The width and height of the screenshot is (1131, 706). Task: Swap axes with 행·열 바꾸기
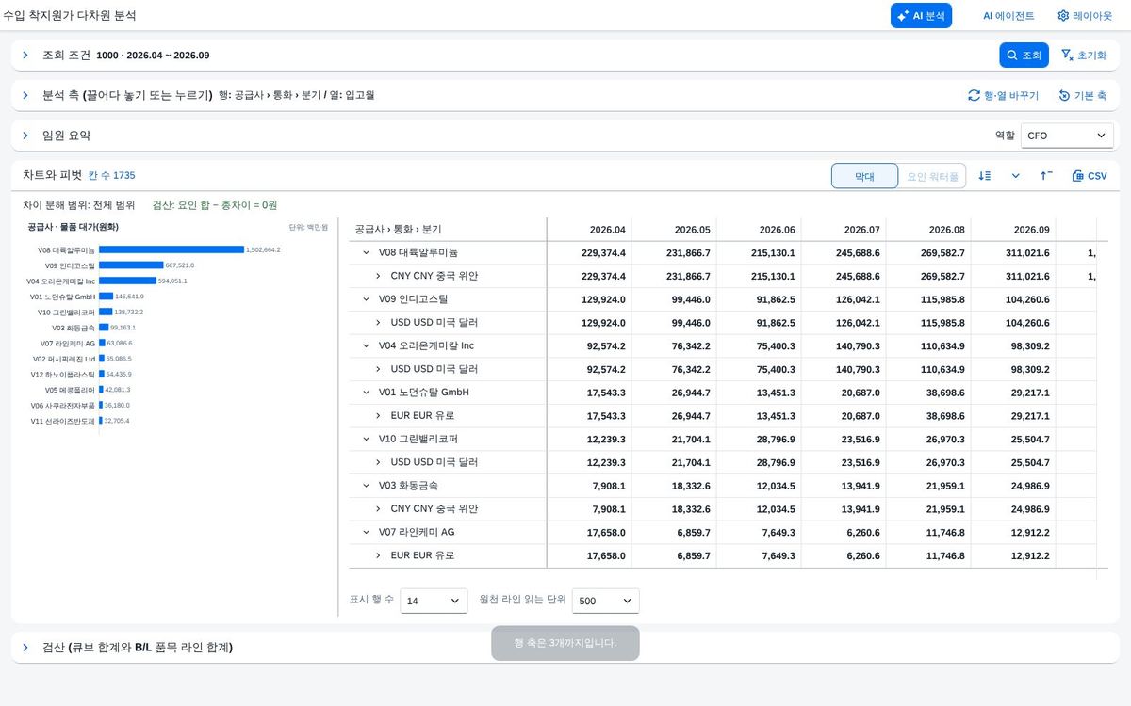click(1004, 96)
